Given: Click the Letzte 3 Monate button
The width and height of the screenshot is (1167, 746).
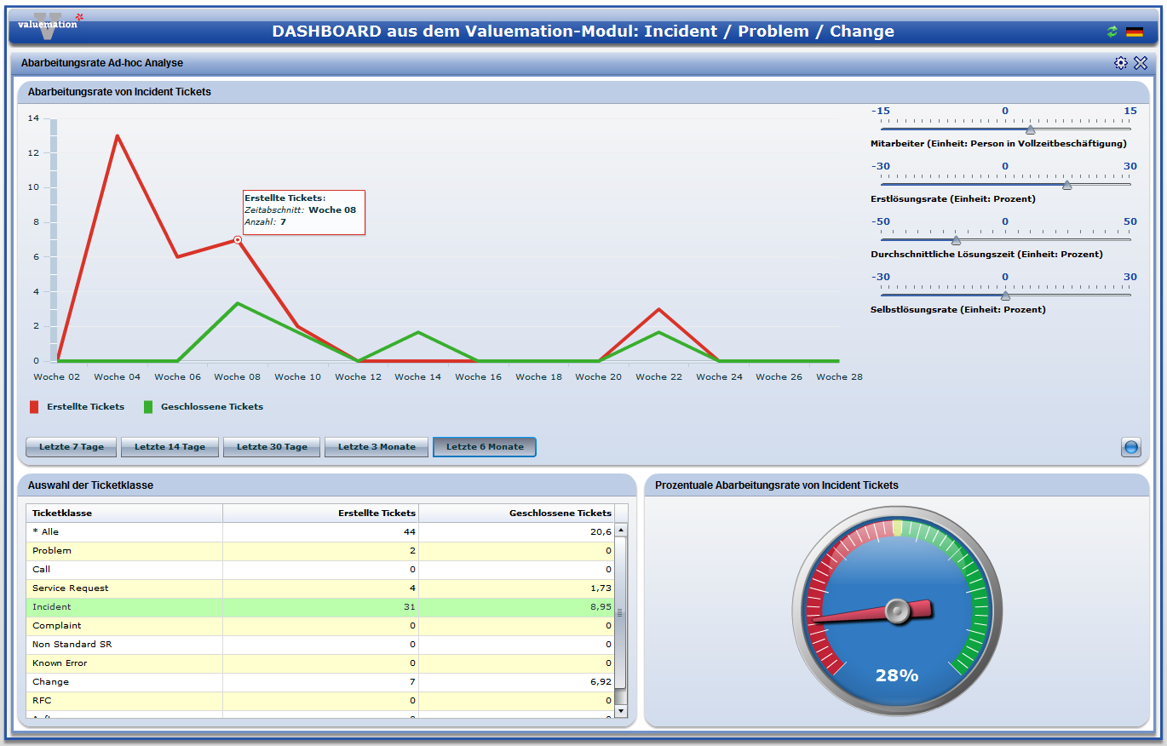Looking at the screenshot, I should [376, 446].
